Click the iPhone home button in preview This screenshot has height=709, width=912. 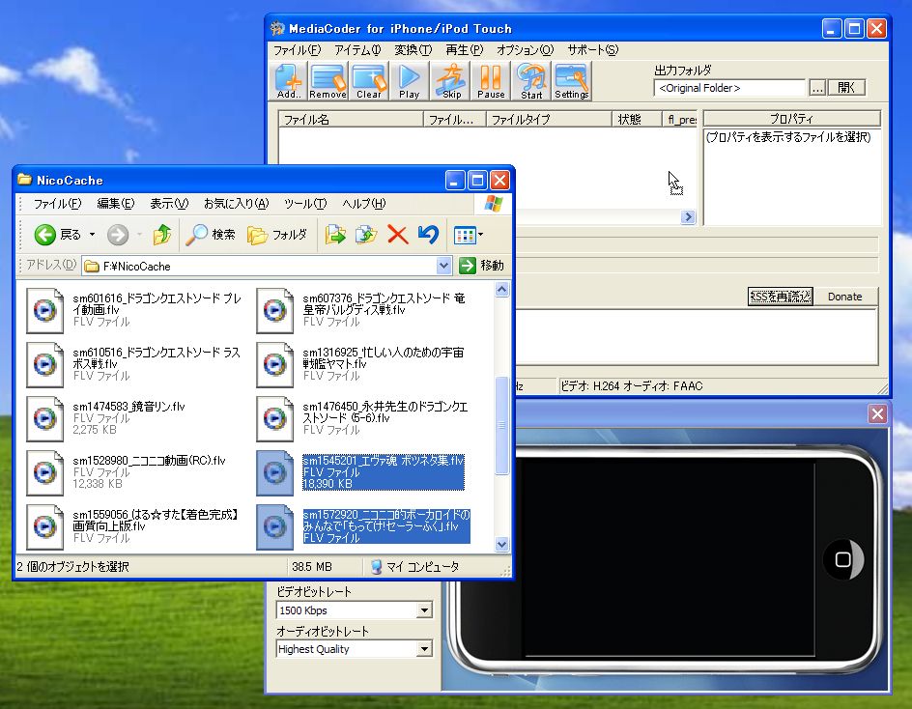click(x=843, y=559)
